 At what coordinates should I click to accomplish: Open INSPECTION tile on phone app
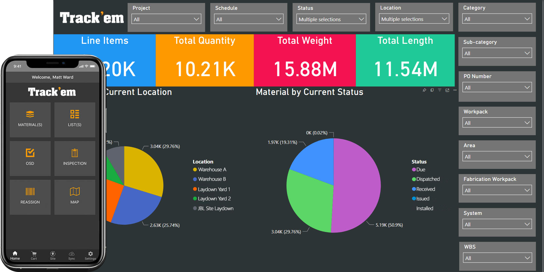coord(75,158)
